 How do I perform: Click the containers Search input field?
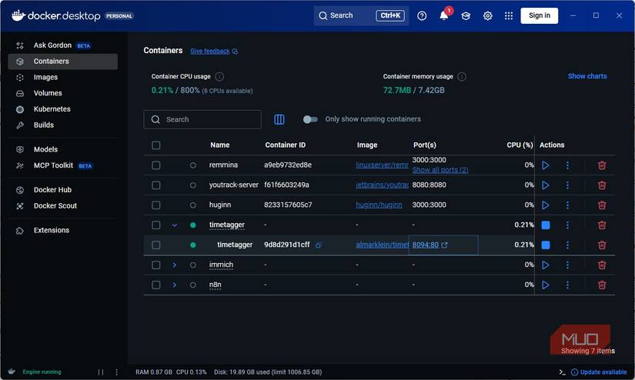point(202,119)
